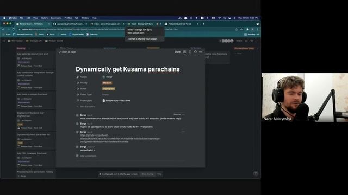Bookmark this page with the star in address bar
Viewport: 348px width, 195px height.
point(241,29)
